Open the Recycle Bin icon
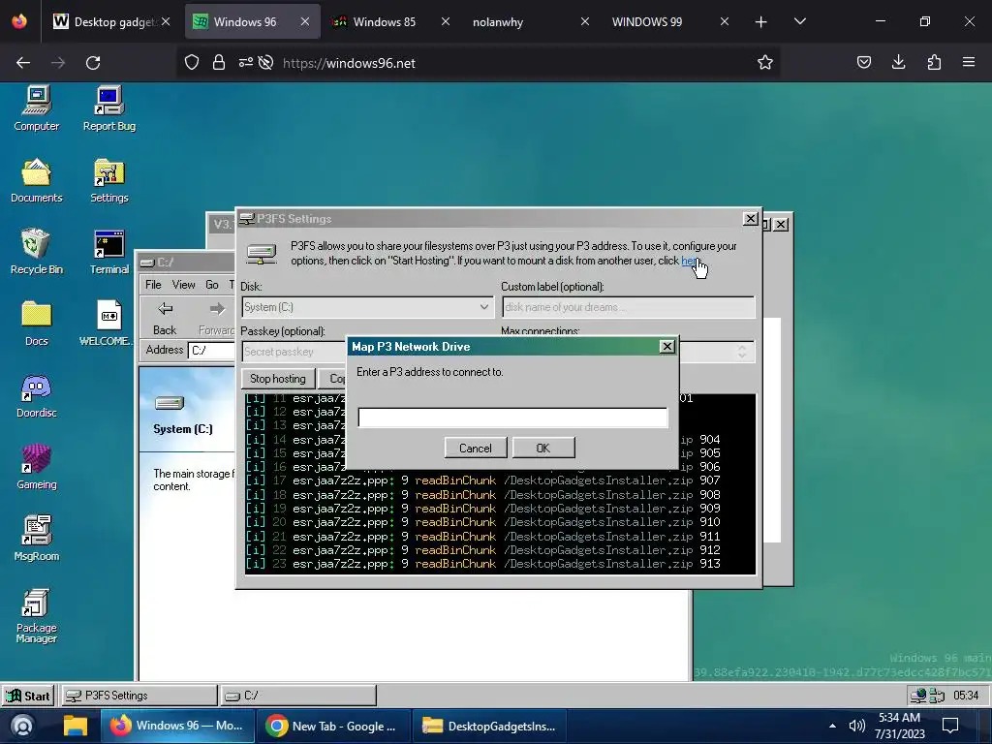 coord(37,251)
